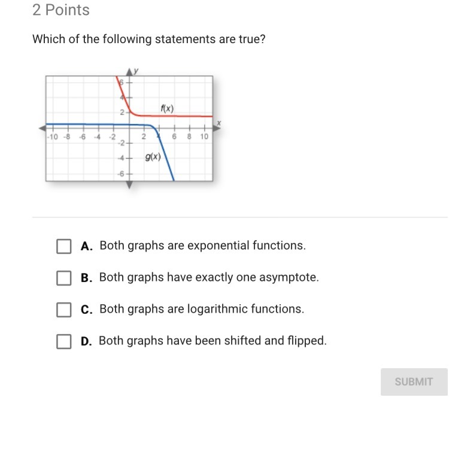Viewport: 449px width, 449px height.
Task: Click the y-axis label atop the graph
Action: [137, 71]
